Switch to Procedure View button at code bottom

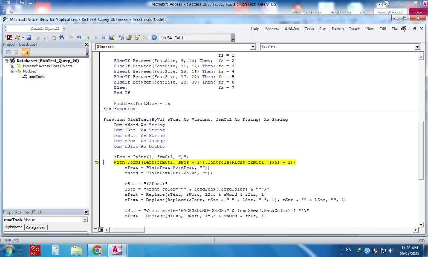[95, 230]
